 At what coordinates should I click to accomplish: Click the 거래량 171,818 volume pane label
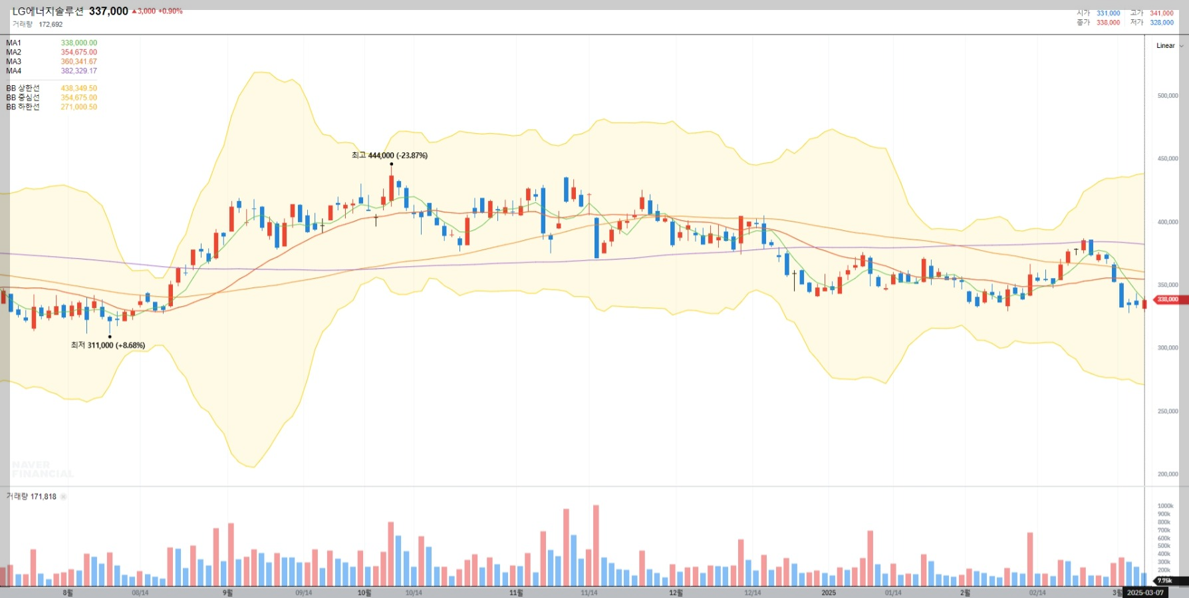point(31,497)
